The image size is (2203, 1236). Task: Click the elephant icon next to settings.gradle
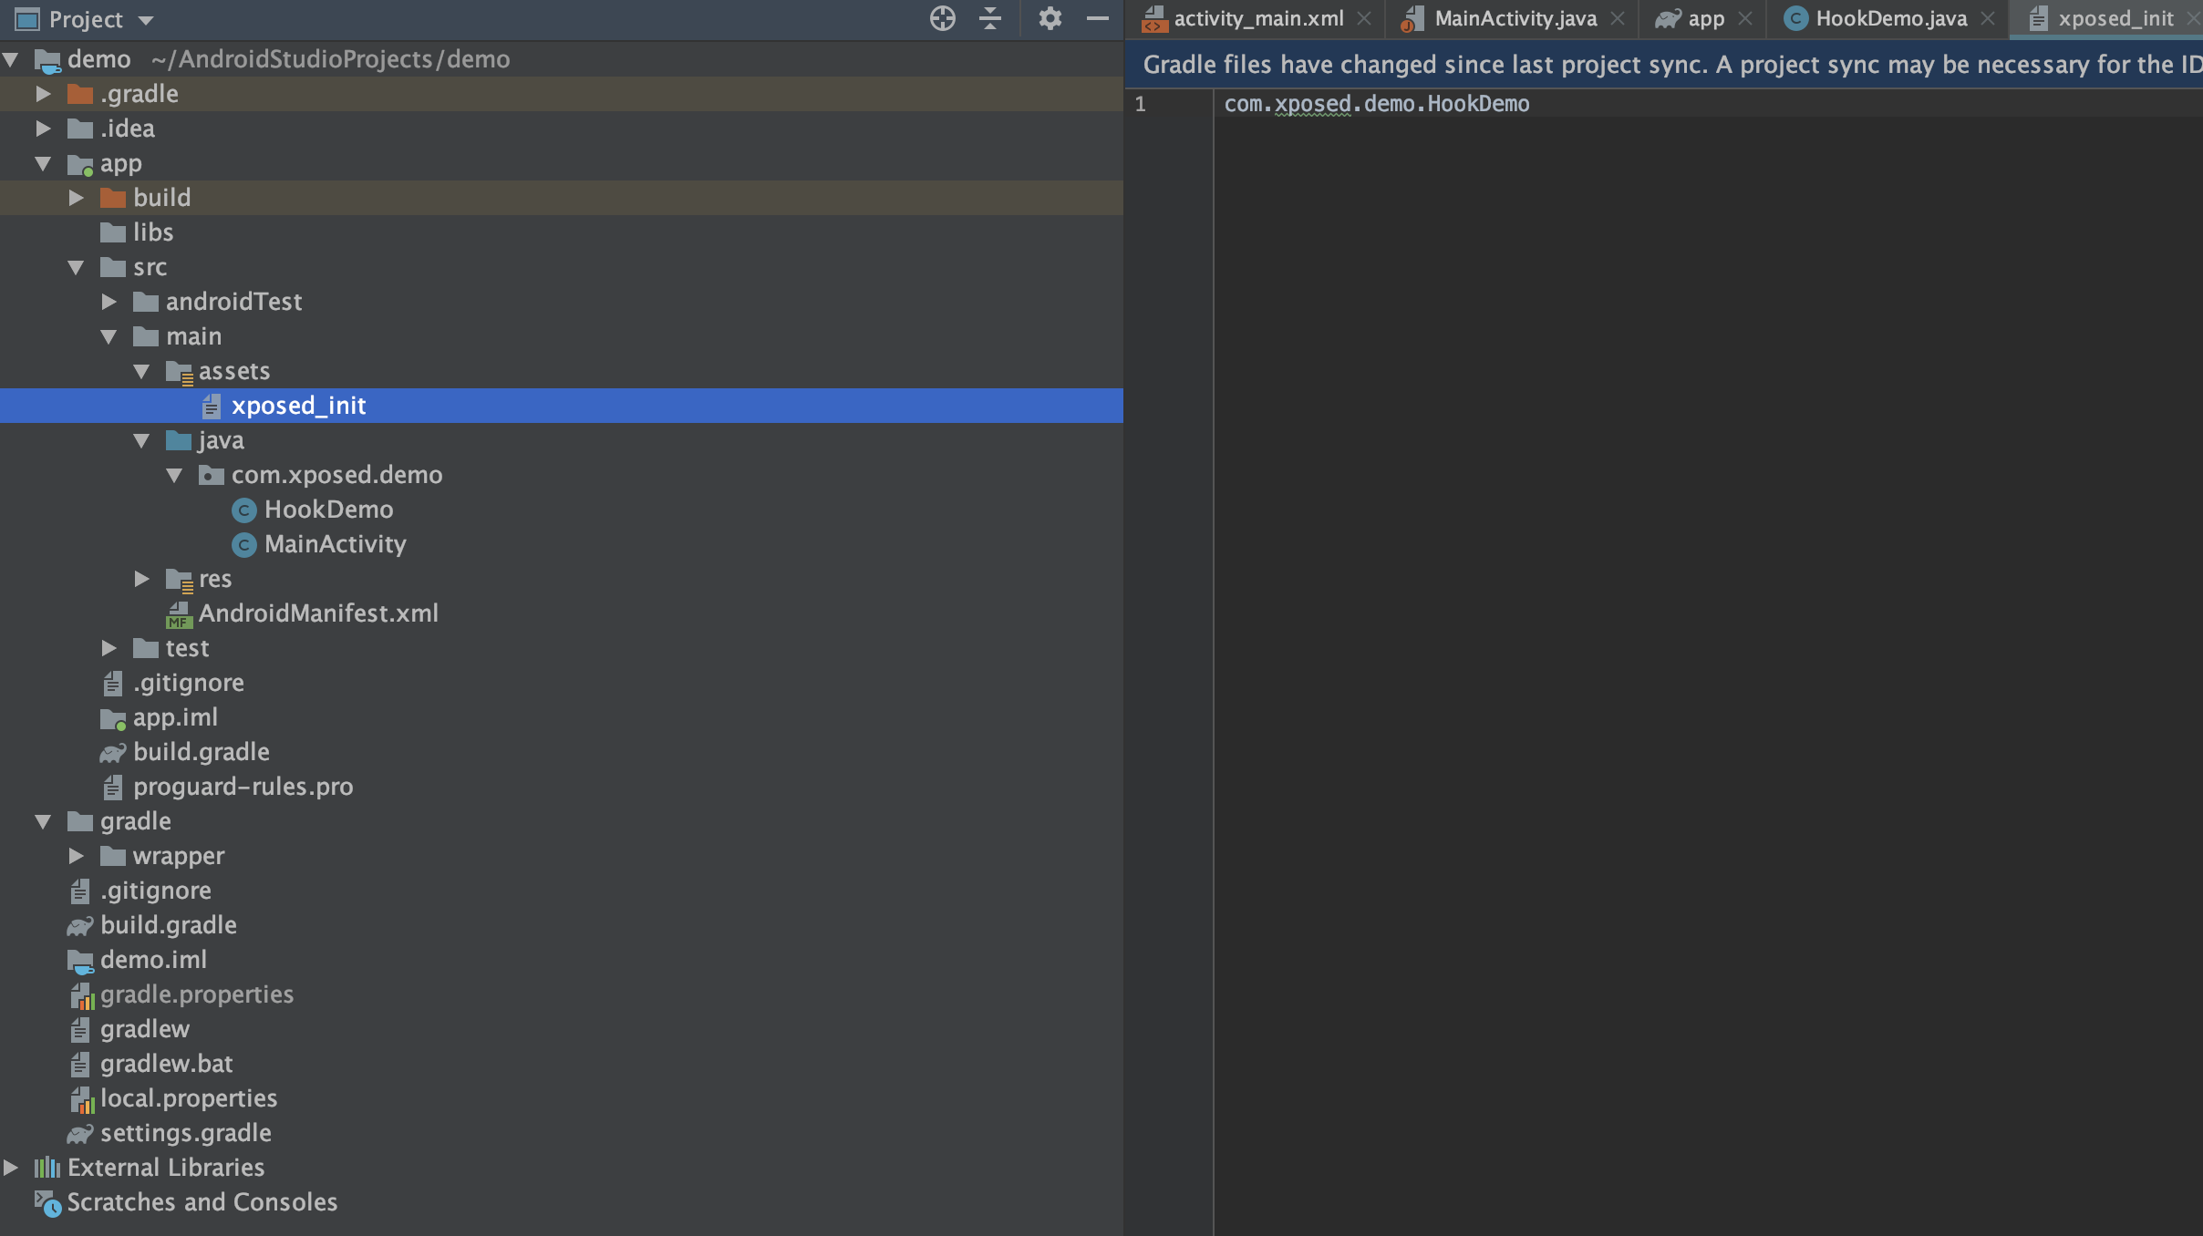80,1133
